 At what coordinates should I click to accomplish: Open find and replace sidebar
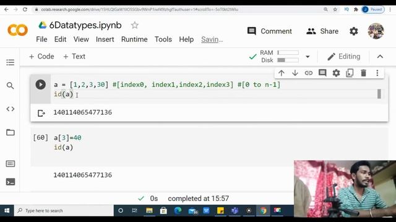(x=11, y=86)
